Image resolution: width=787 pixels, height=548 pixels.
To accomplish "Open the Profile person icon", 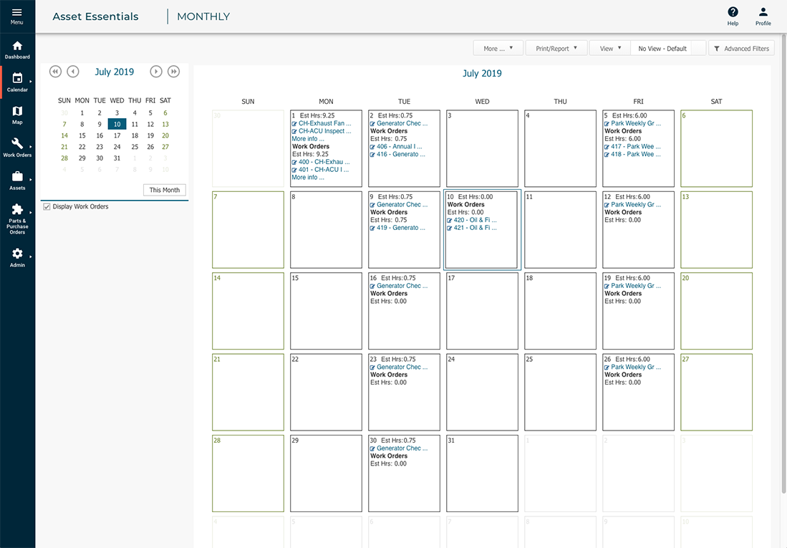I will tap(763, 12).
